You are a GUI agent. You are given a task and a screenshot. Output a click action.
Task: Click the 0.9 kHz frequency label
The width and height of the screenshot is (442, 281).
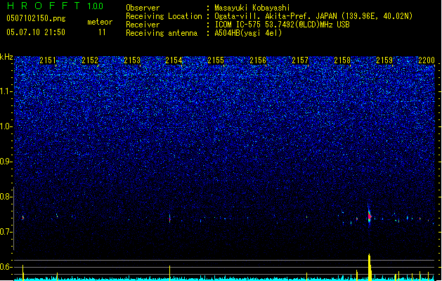pos(6,162)
